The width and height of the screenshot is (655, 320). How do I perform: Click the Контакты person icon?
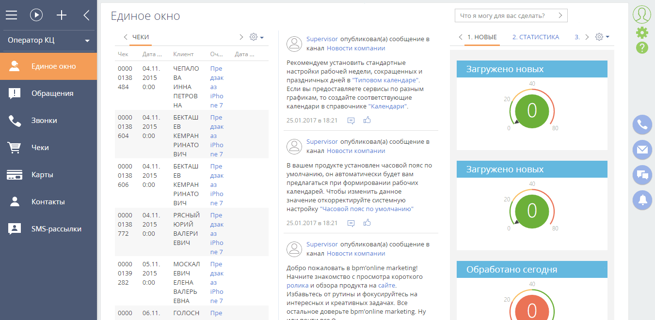15,202
